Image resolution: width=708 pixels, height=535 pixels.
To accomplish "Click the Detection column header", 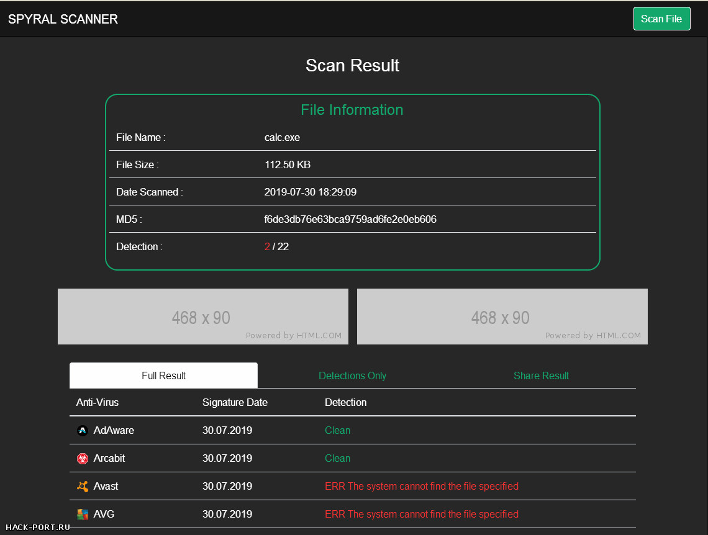I will click(x=345, y=402).
